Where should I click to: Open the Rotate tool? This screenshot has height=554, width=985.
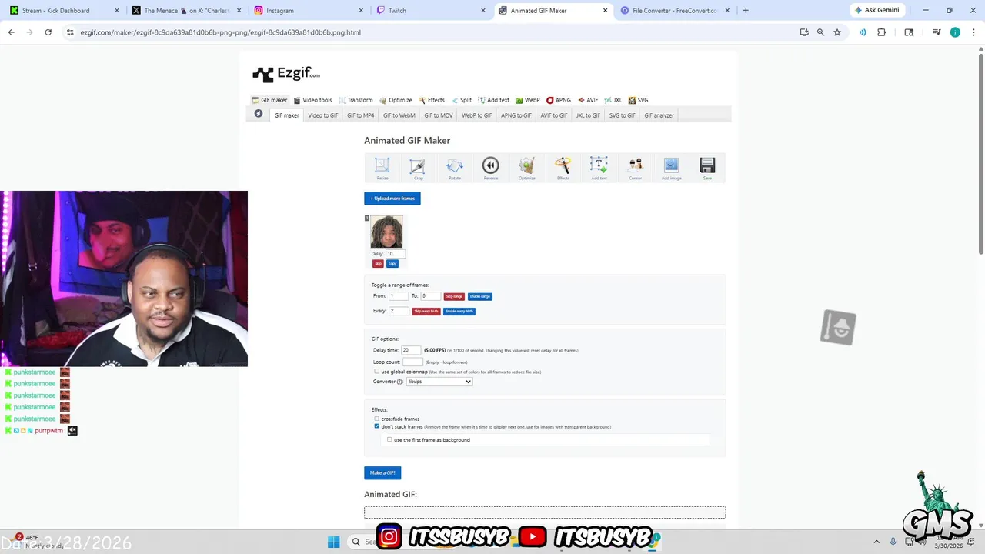tap(455, 169)
